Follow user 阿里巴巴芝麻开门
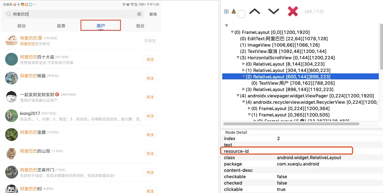The width and height of the screenshot is (383, 193). pyautogui.click(x=150, y=172)
